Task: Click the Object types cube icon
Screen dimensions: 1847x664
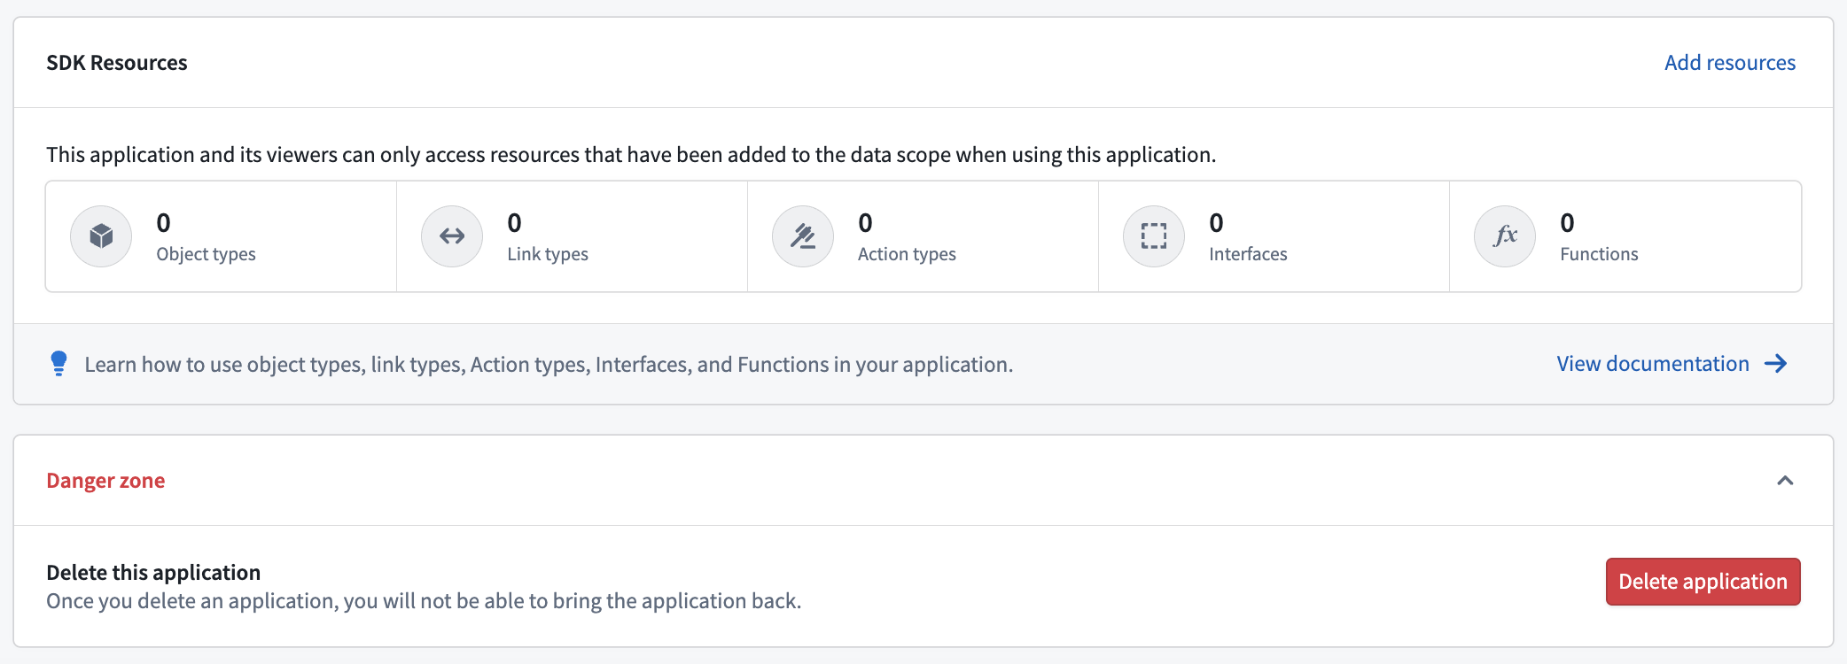Action: click(101, 236)
